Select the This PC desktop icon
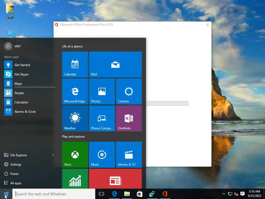 tap(11, 34)
